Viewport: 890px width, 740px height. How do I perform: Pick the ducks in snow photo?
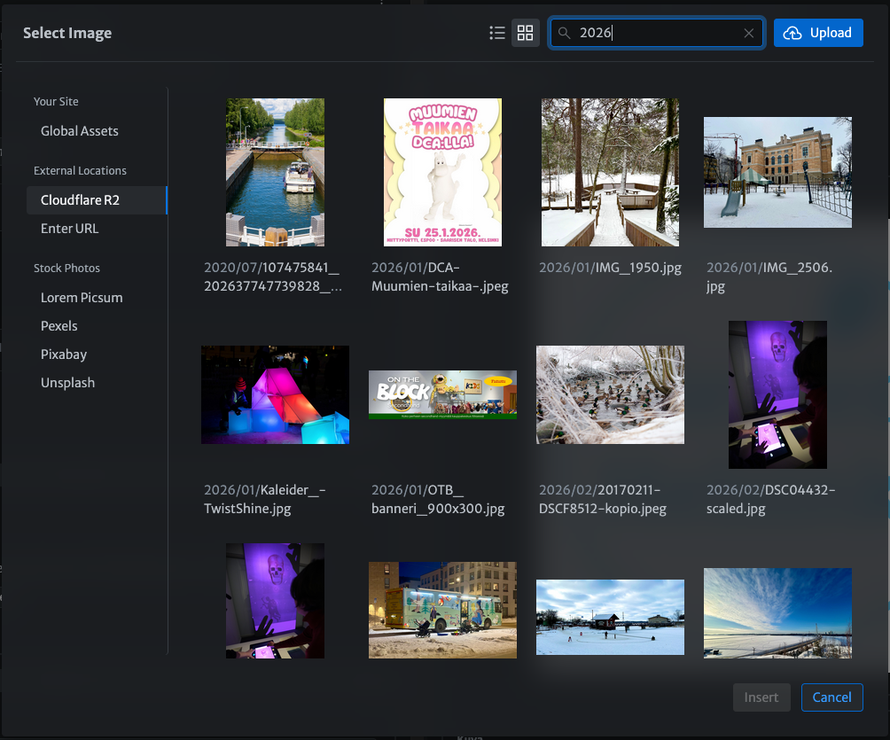click(610, 394)
